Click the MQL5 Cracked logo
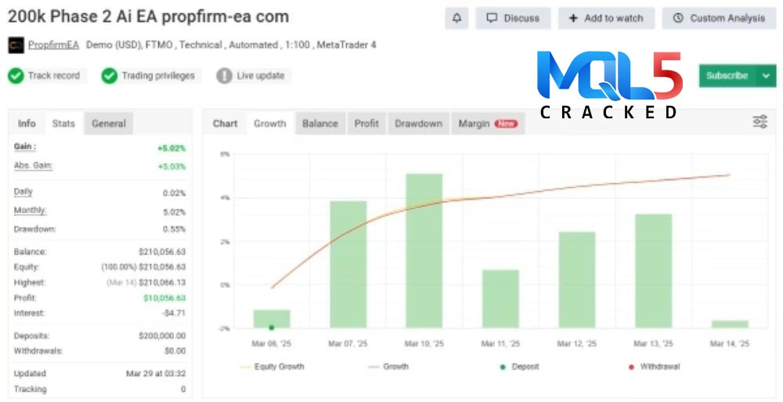783x402 pixels. (610, 85)
